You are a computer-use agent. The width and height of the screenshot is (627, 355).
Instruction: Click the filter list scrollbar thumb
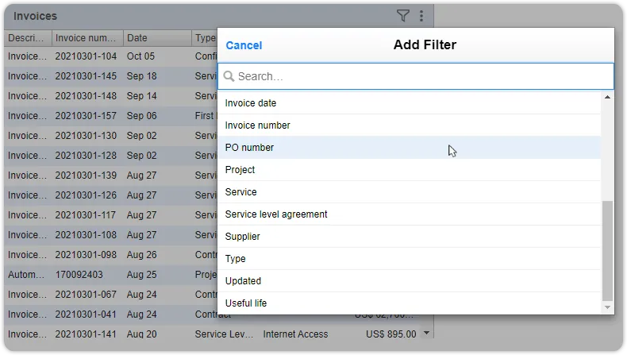pyautogui.click(x=607, y=250)
